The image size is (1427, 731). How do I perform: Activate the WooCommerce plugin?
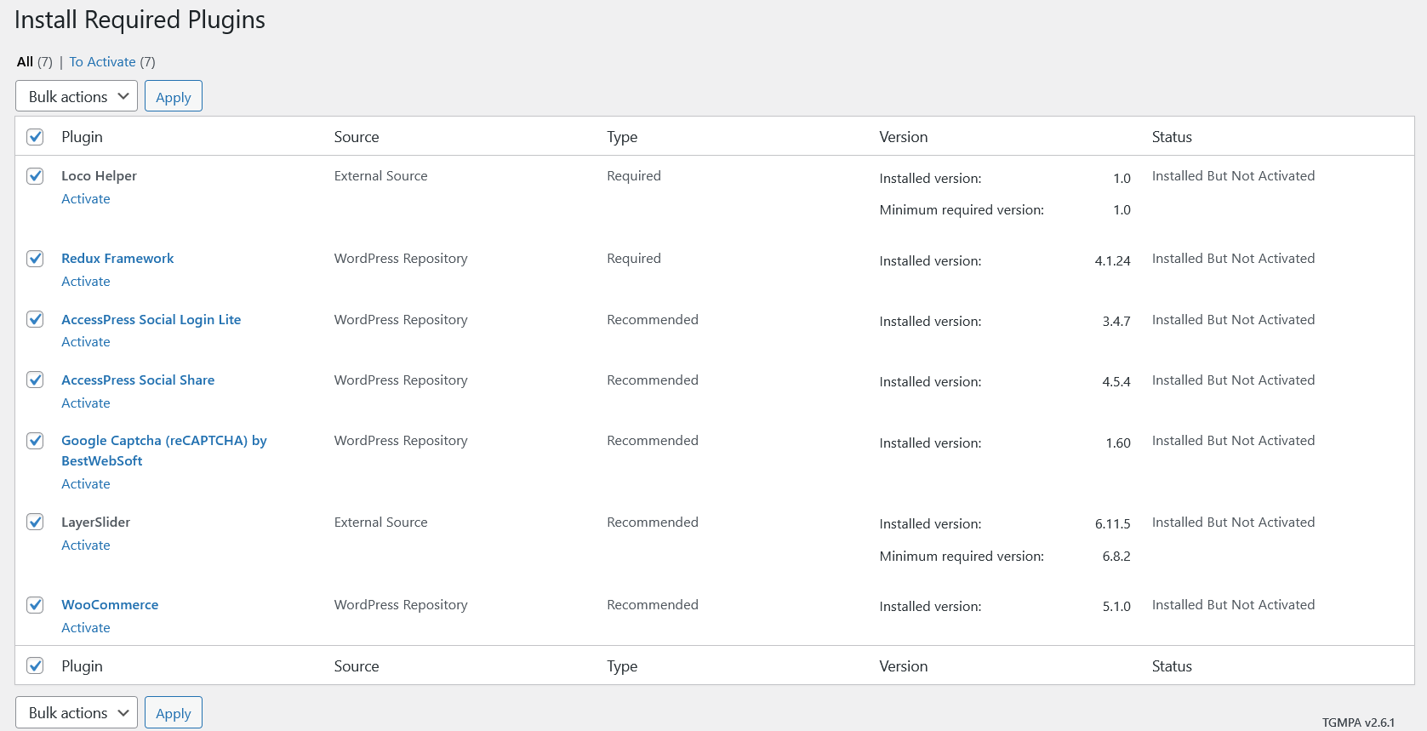tap(86, 627)
